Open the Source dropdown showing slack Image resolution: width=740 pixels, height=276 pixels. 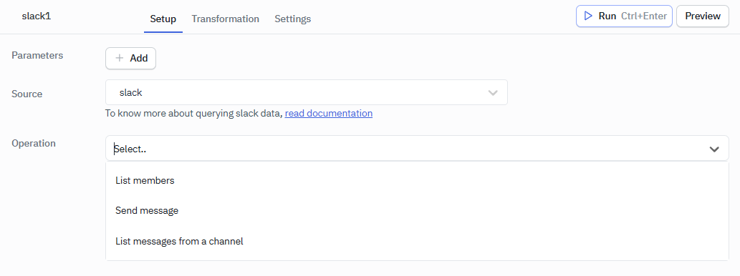click(x=307, y=92)
